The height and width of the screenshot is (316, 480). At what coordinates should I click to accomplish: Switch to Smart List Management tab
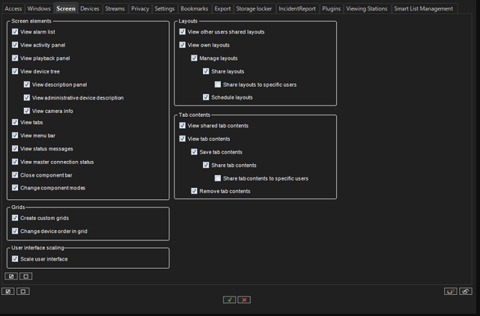[x=423, y=8]
